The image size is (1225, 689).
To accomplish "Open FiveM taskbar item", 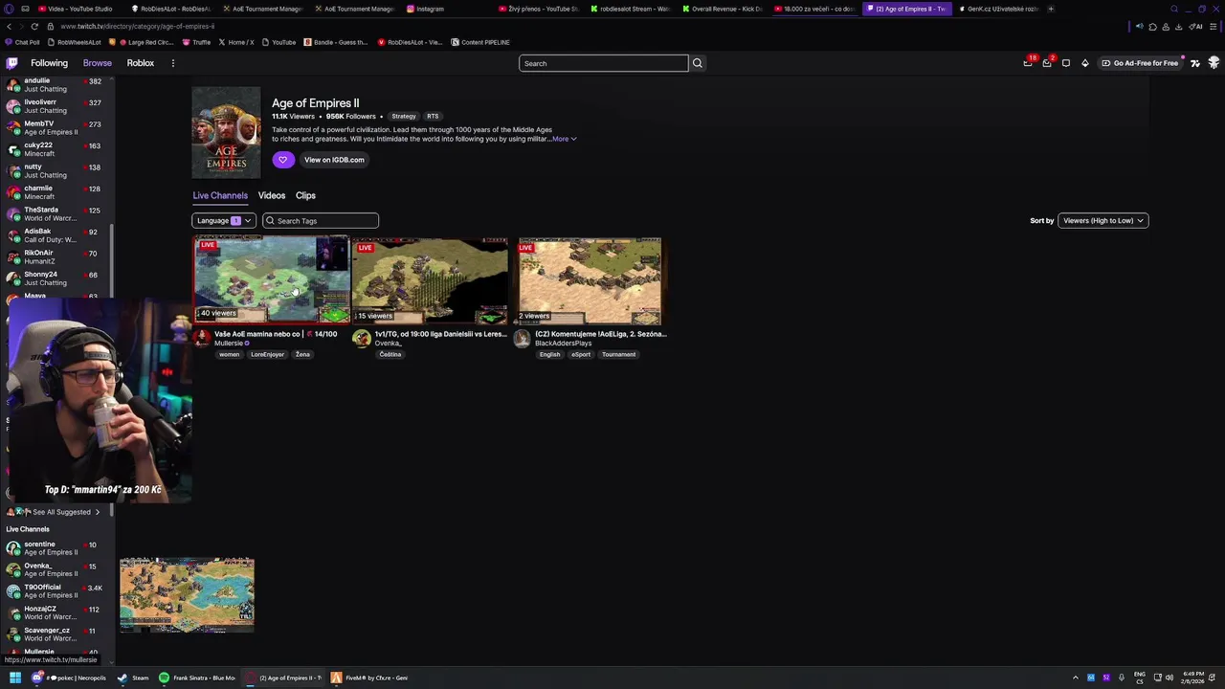I will click(370, 678).
